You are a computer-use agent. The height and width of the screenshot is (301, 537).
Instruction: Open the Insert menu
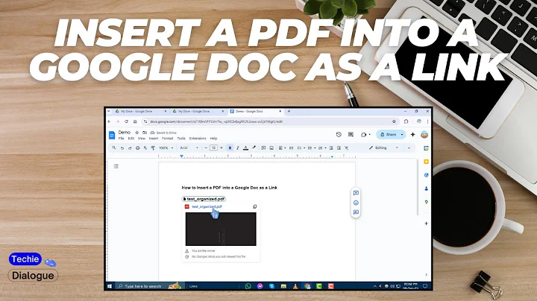pyautogui.click(x=154, y=139)
